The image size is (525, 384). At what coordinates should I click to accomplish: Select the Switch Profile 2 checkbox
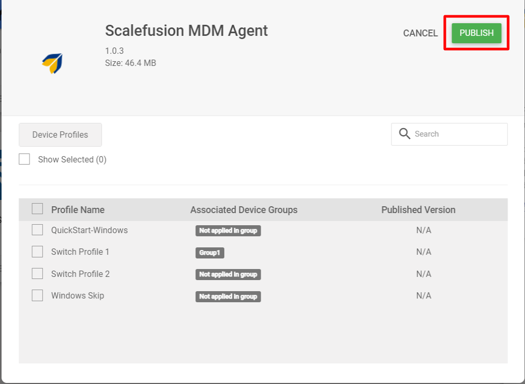(x=37, y=274)
